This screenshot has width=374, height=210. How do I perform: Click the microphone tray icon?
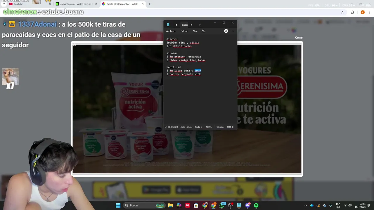point(330,205)
